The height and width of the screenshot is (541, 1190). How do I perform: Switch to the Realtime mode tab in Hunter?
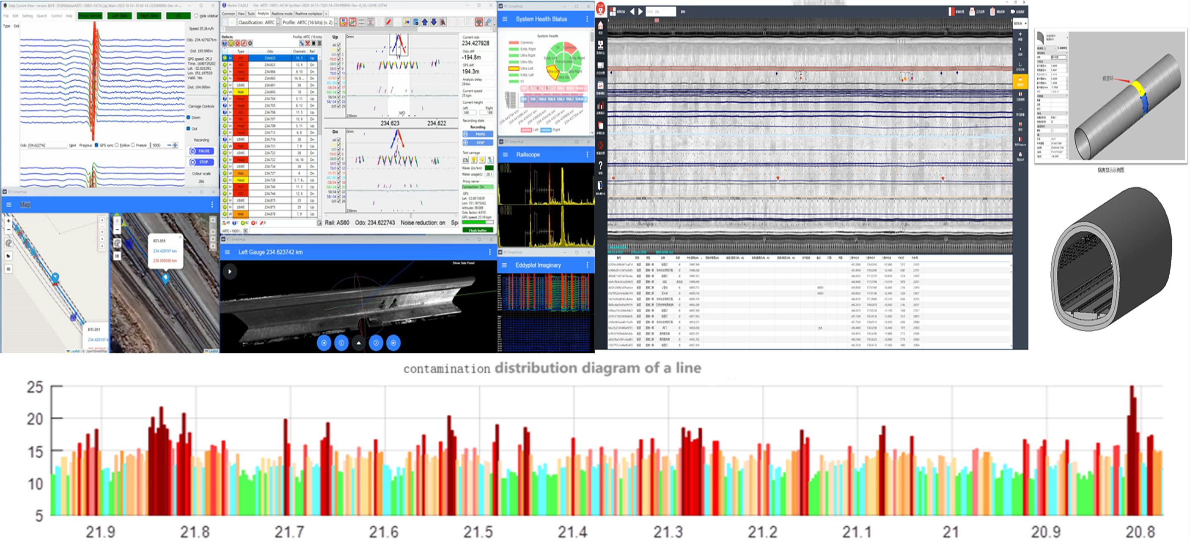281,14
